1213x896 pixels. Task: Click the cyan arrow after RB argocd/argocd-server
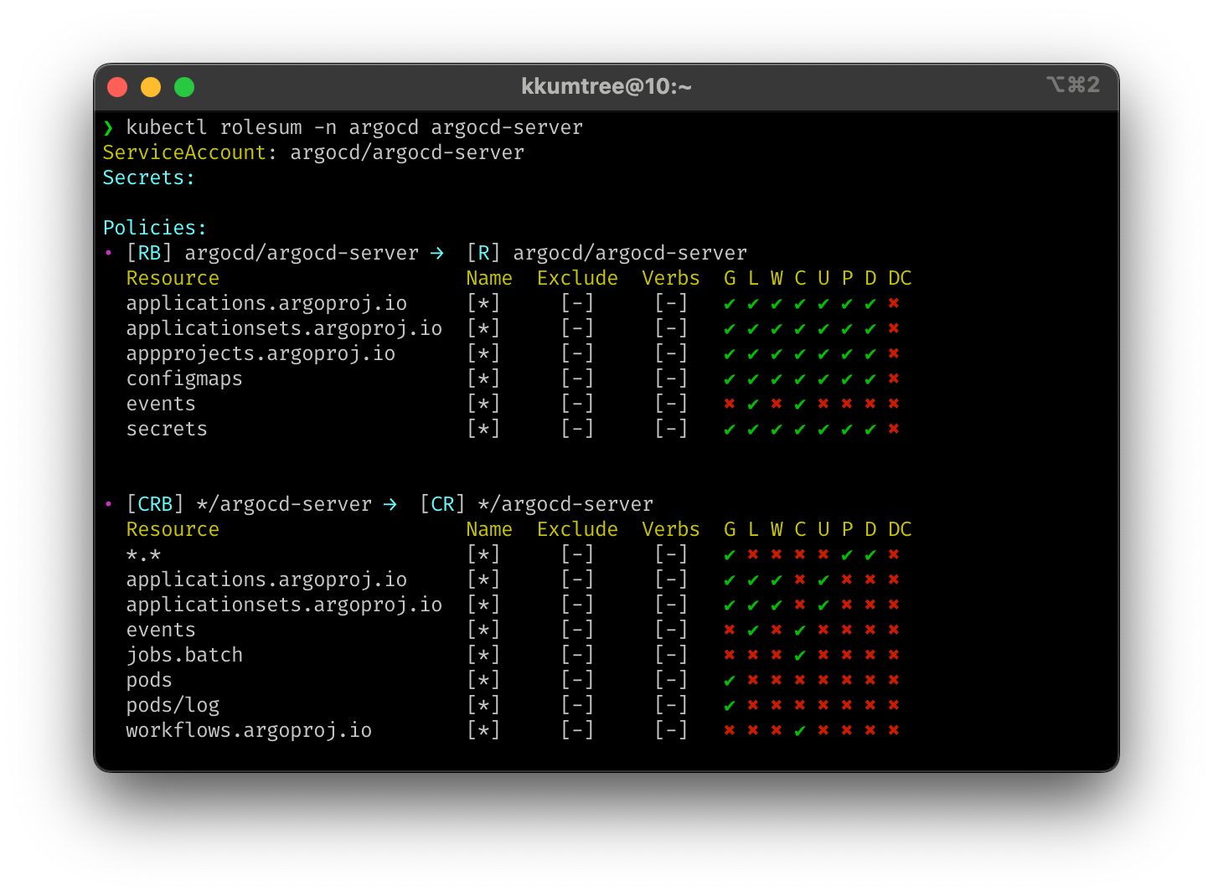point(436,253)
